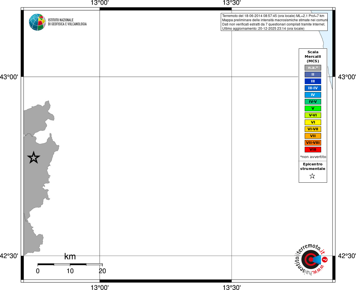
Task: Select the III intensity legend swatch
Action: 313,81
